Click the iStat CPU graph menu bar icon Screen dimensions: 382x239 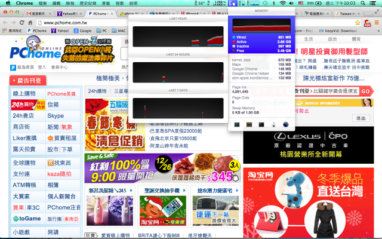(x=255, y=3)
